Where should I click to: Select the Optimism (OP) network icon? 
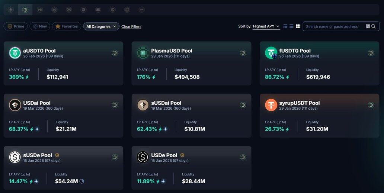coord(142,10)
